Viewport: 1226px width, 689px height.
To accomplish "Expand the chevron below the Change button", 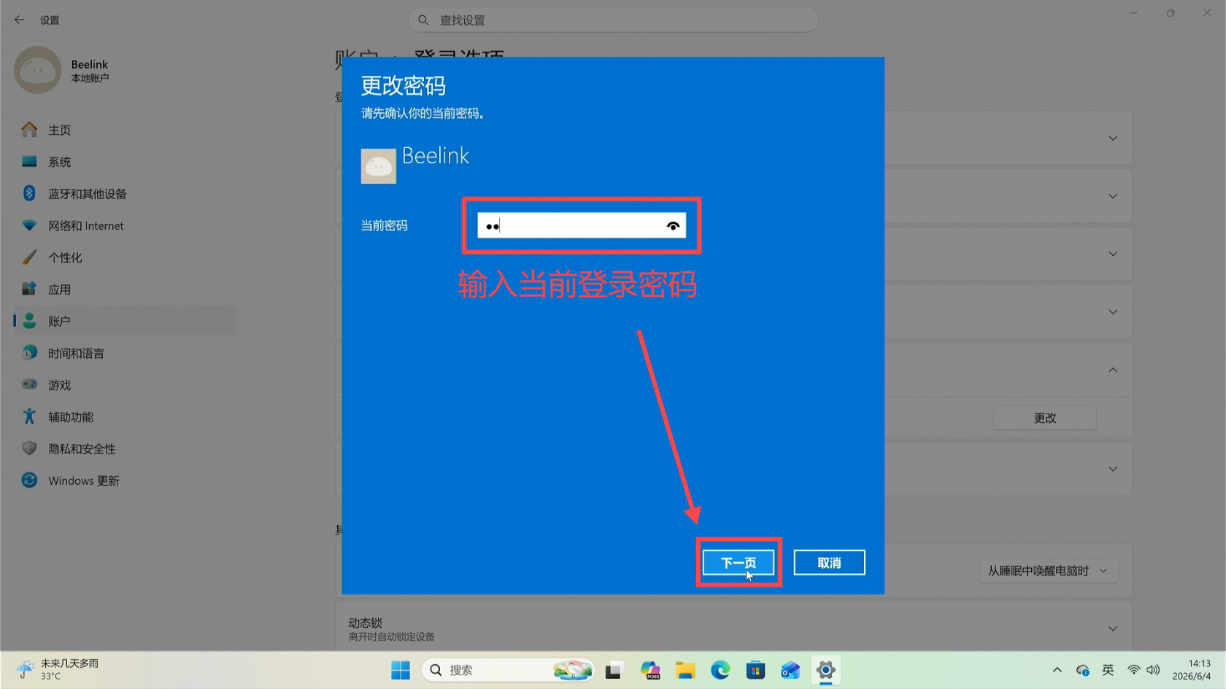I will click(1113, 469).
